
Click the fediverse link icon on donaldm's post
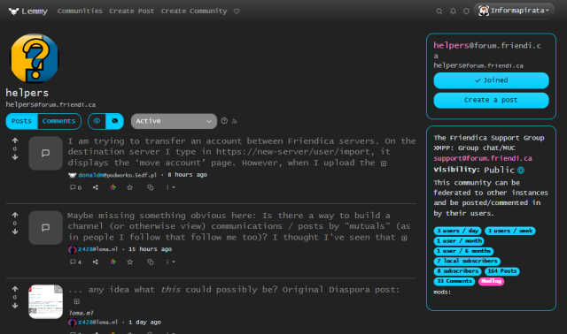113,187
